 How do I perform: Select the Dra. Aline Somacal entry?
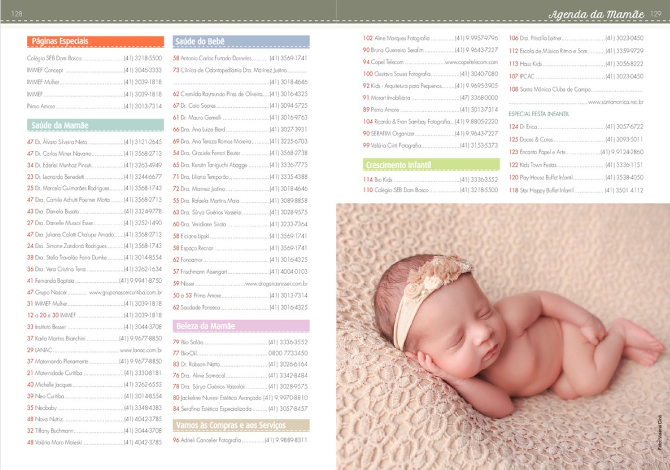241,376
